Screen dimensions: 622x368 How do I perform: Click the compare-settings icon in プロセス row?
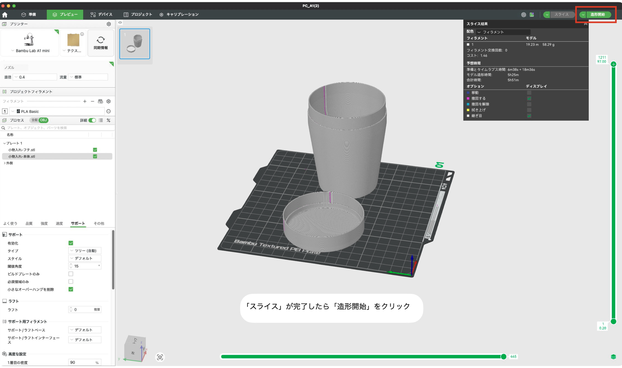[109, 121]
